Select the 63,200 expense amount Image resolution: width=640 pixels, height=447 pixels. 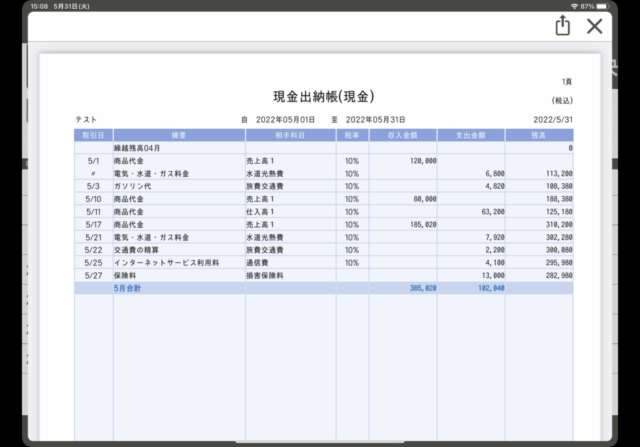click(x=493, y=212)
